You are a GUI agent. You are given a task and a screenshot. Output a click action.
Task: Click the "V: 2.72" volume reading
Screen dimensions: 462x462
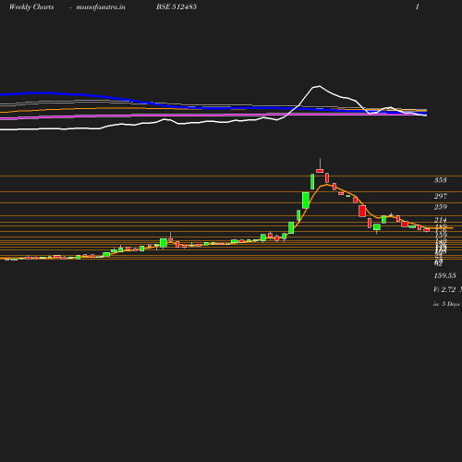(444, 289)
